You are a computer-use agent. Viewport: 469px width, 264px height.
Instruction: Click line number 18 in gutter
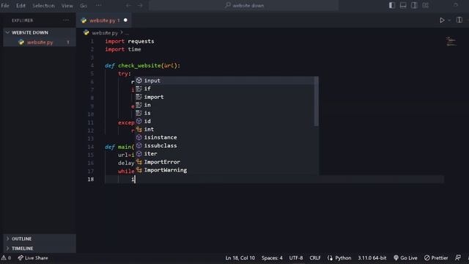pyautogui.click(x=91, y=179)
